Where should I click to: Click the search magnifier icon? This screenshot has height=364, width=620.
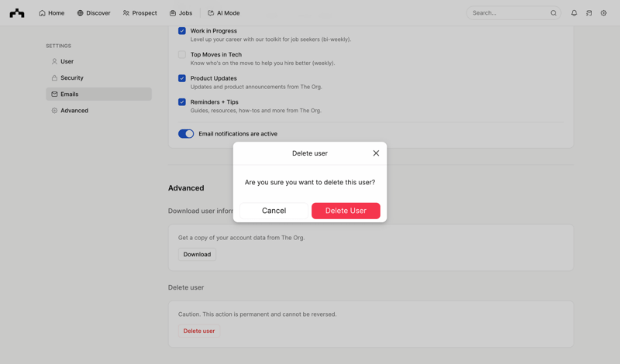click(x=553, y=13)
